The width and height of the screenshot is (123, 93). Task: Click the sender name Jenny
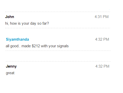coord(11,67)
